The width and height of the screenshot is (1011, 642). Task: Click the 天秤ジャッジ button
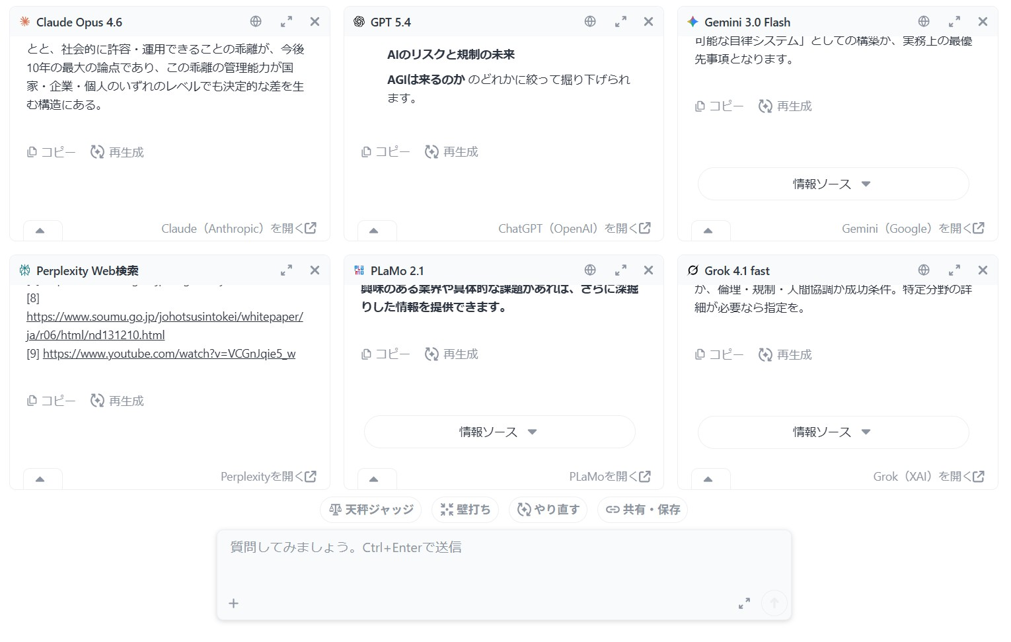click(x=371, y=510)
